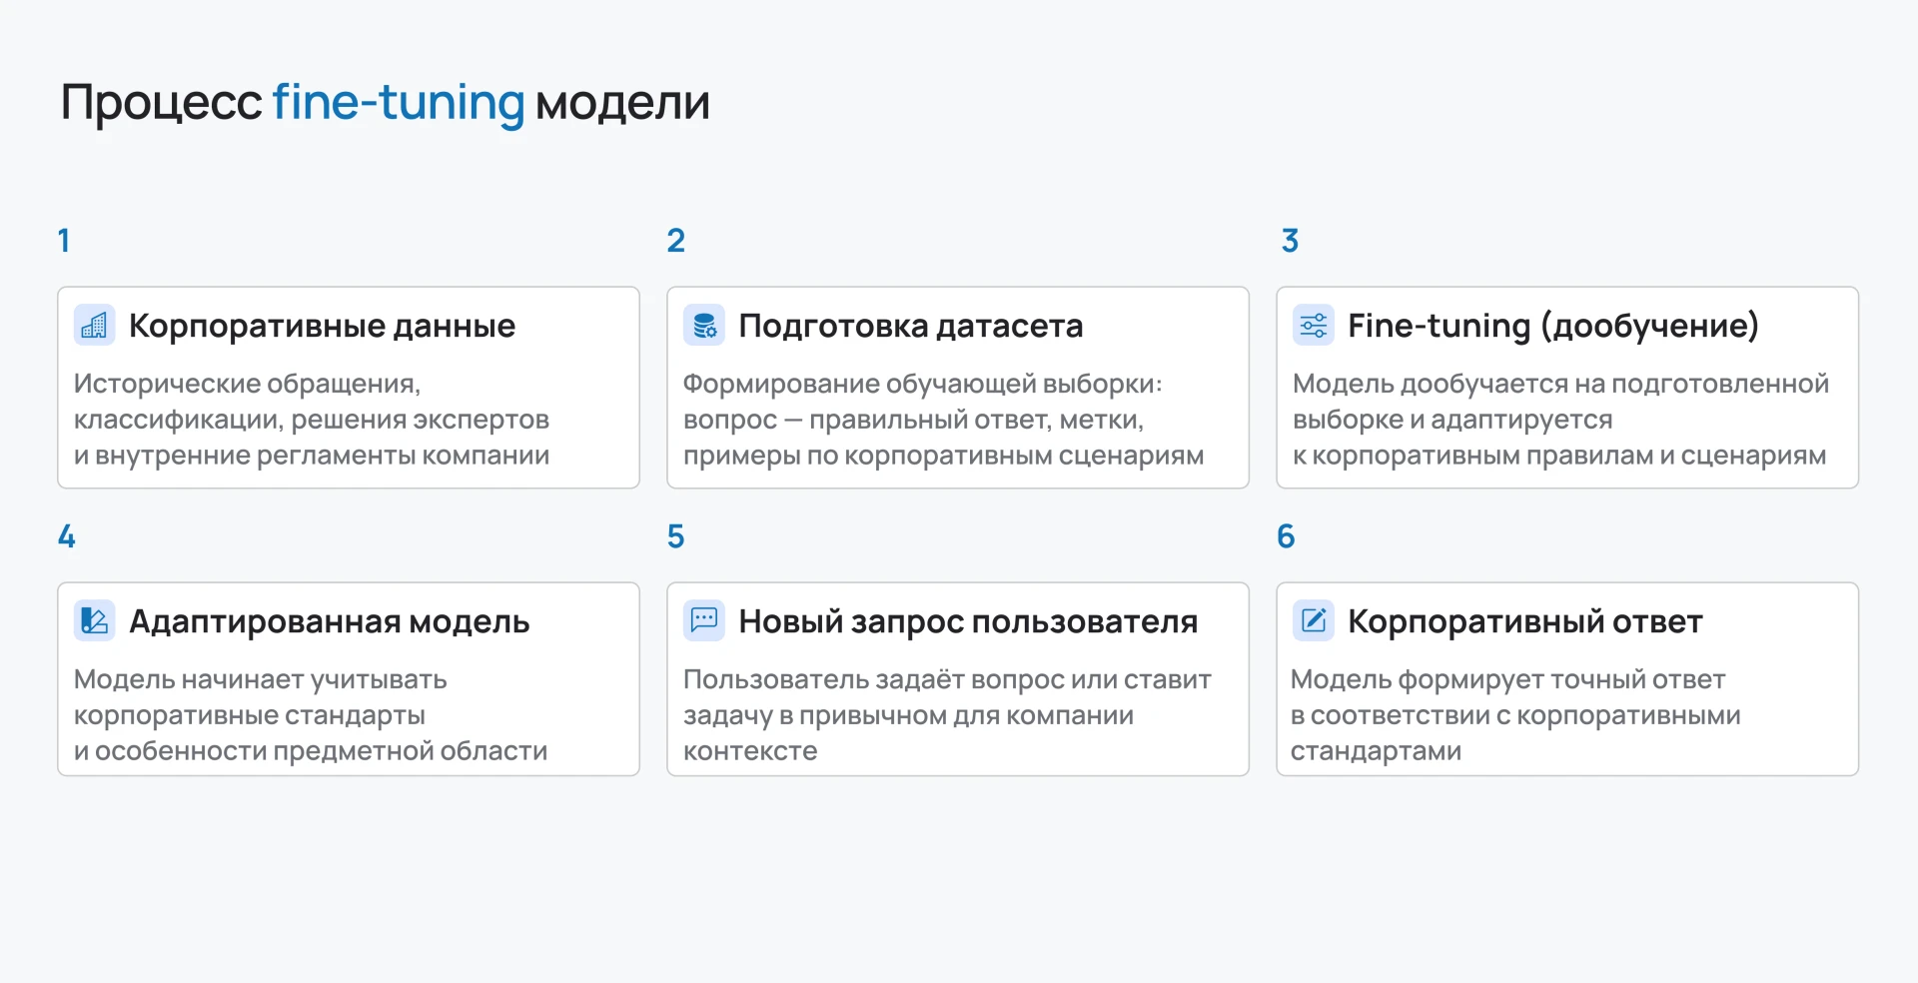This screenshot has width=1918, height=983.
Task: Click the text корпоративные стандарты
Action: [x=249, y=715]
